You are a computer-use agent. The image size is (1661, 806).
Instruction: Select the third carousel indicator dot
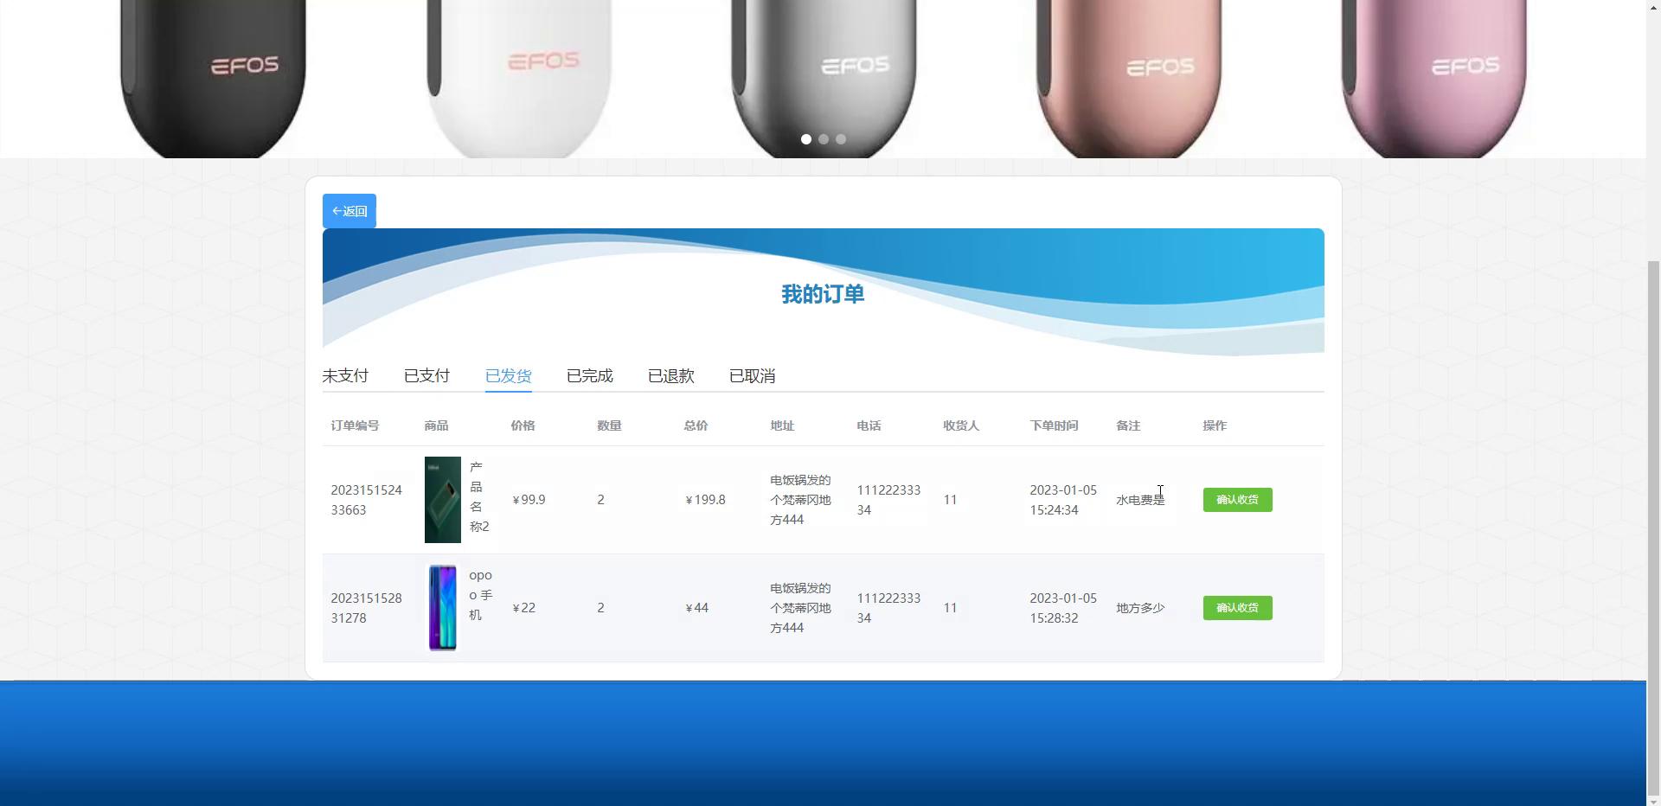point(841,139)
